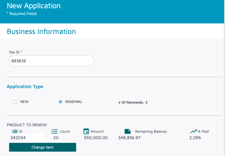
Task: Click the PRODUCT TO RENEW label
Action: (x=27, y=125)
